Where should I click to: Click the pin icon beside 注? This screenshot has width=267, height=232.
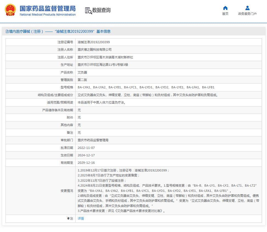click(68, 219)
